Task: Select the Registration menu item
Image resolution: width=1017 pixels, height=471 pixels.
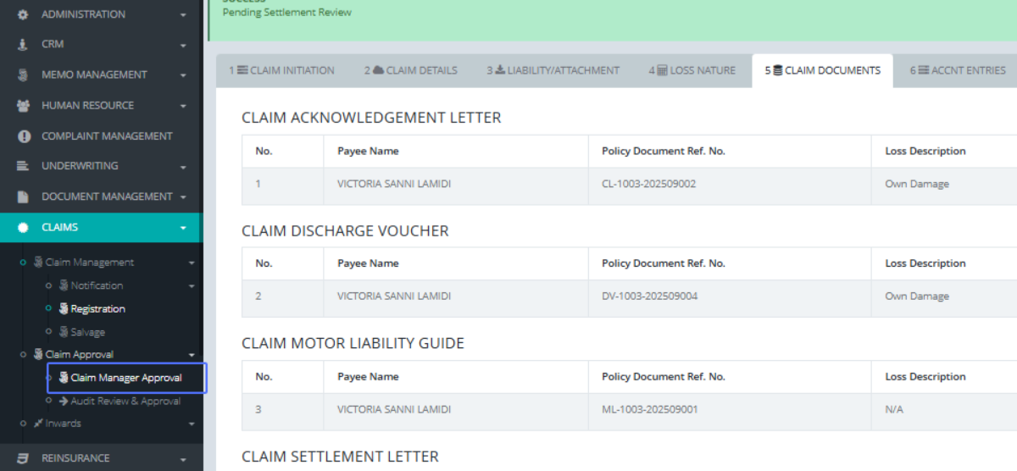Action: pyautogui.click(x=97, y=309)
